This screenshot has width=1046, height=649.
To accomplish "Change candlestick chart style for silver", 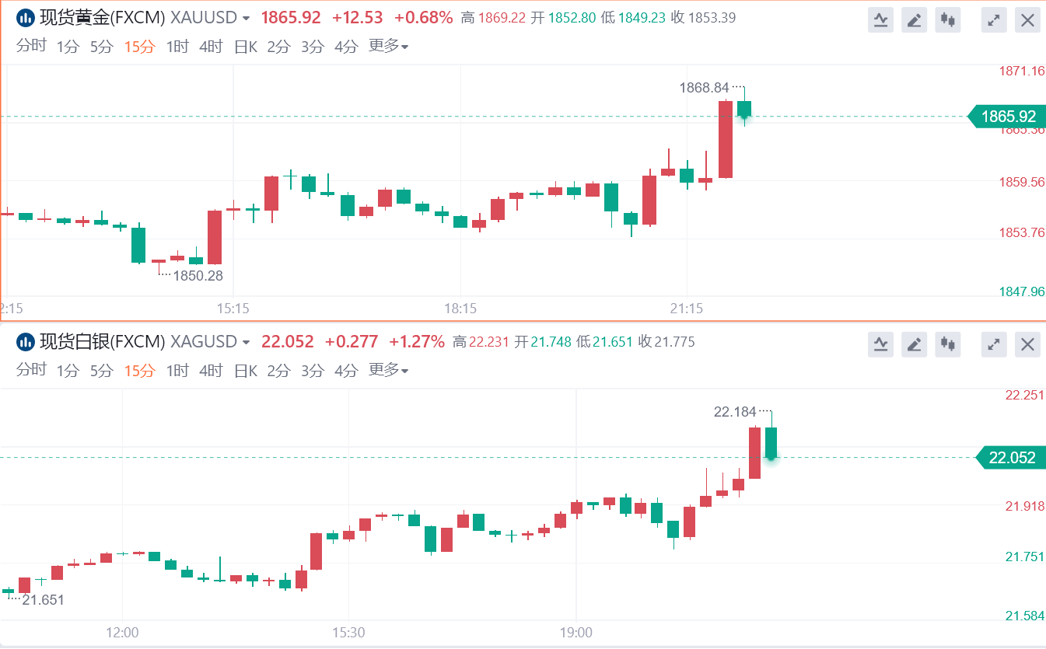I will [947, 344].
